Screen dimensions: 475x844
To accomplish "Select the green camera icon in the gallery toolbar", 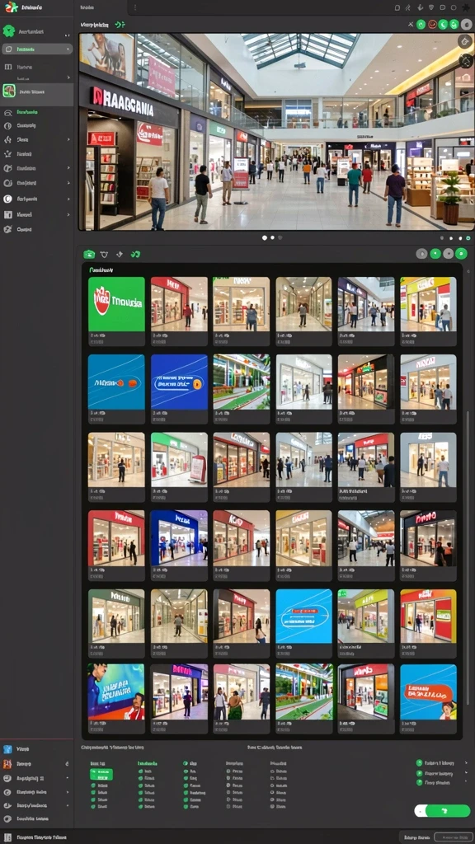I will (x=89, y=254).
